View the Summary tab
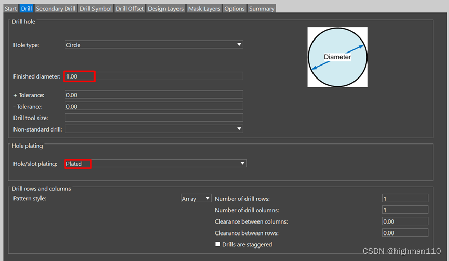Image resolution: width=449 pixels, height=261 pixels. point(261,9)
